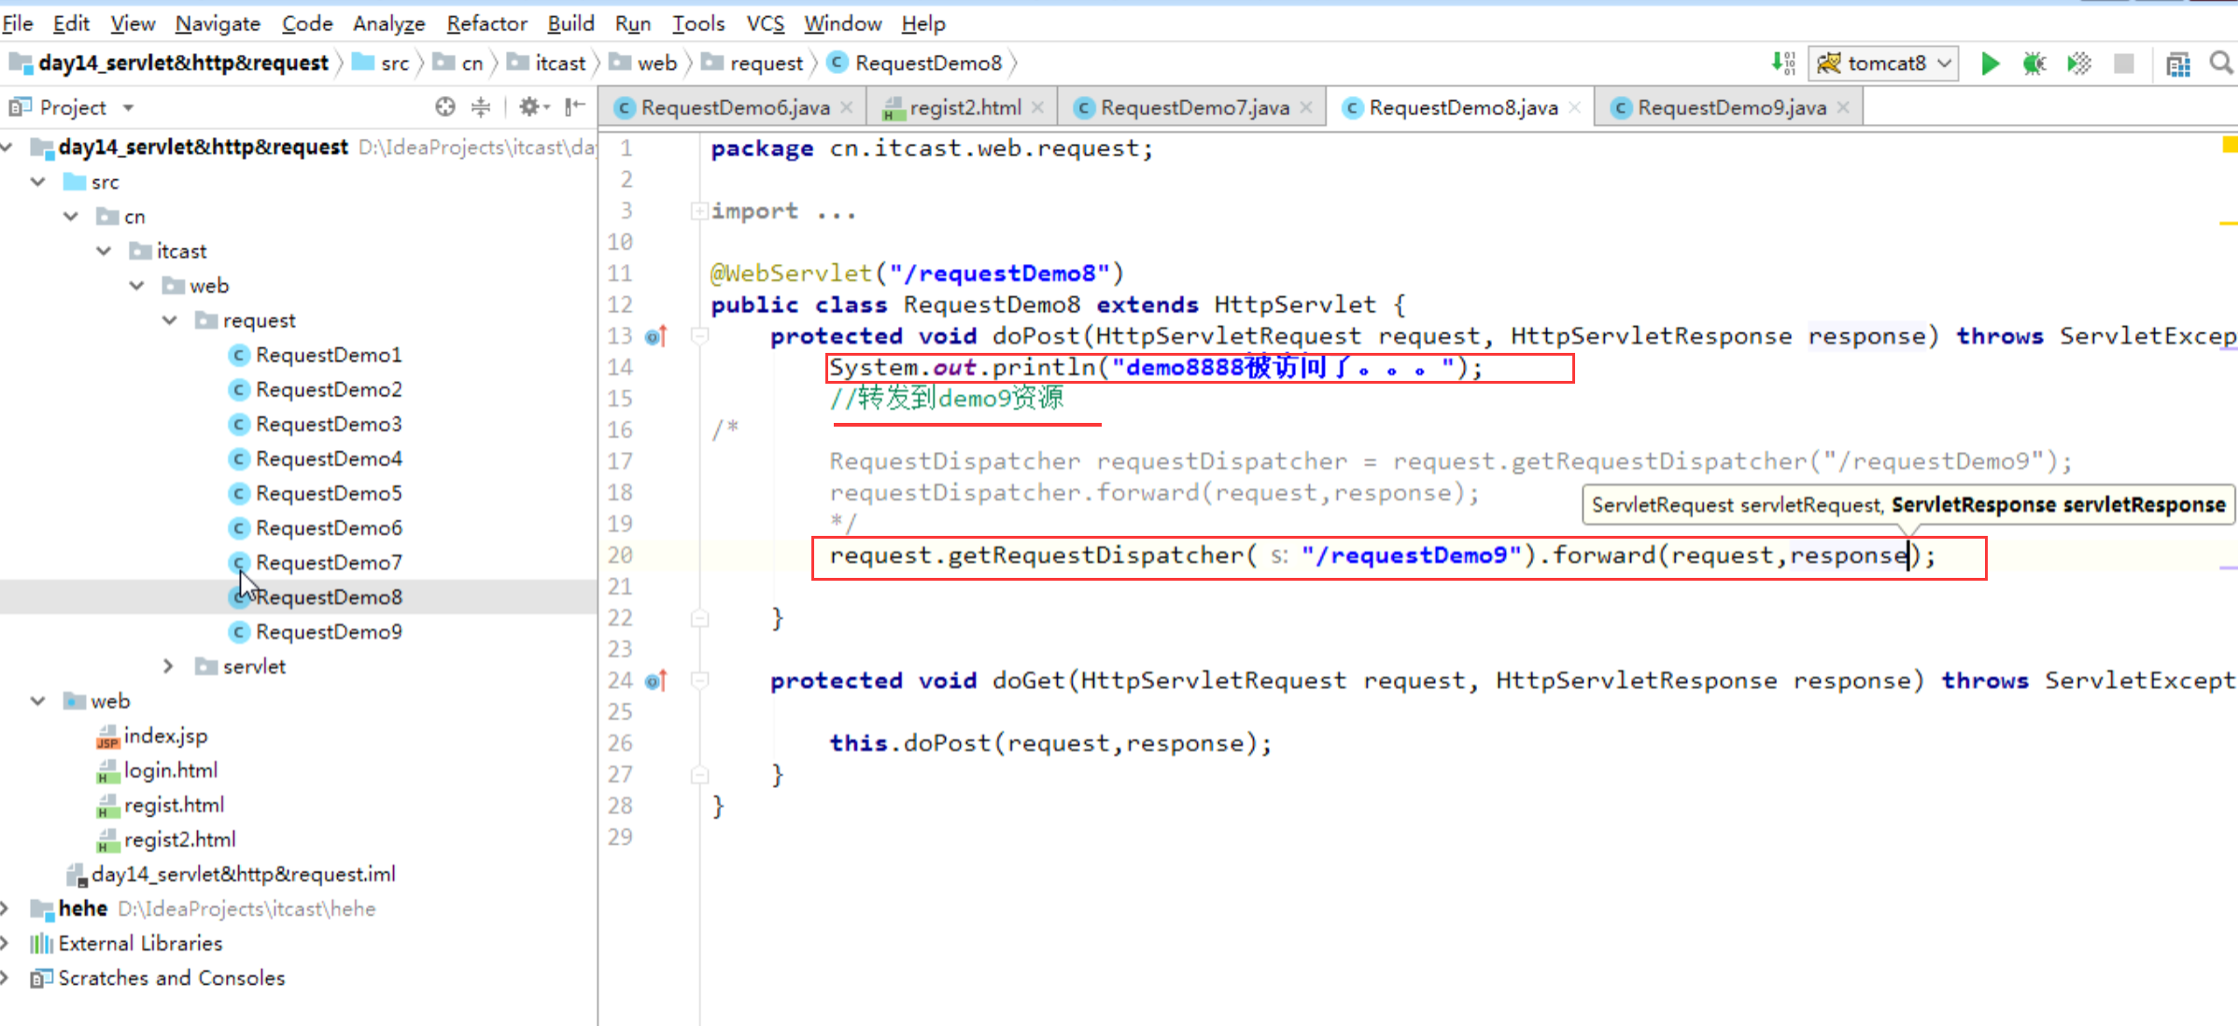Click the Search Everywhere magnifier icon
The height and width of the screenshot is (1026, 2238).
(x=2221, y=63)
